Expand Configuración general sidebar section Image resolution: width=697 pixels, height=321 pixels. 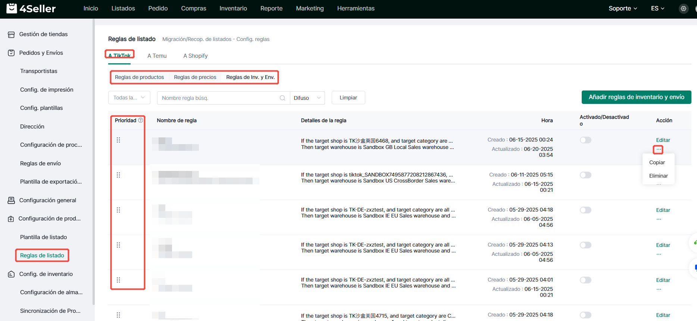(47, 200)
